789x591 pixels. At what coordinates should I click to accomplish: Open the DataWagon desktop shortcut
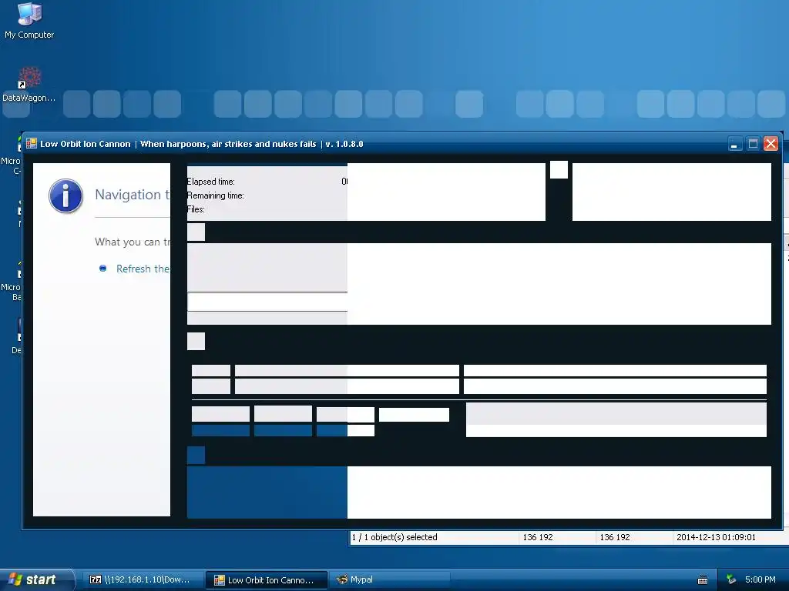(29, 85)
